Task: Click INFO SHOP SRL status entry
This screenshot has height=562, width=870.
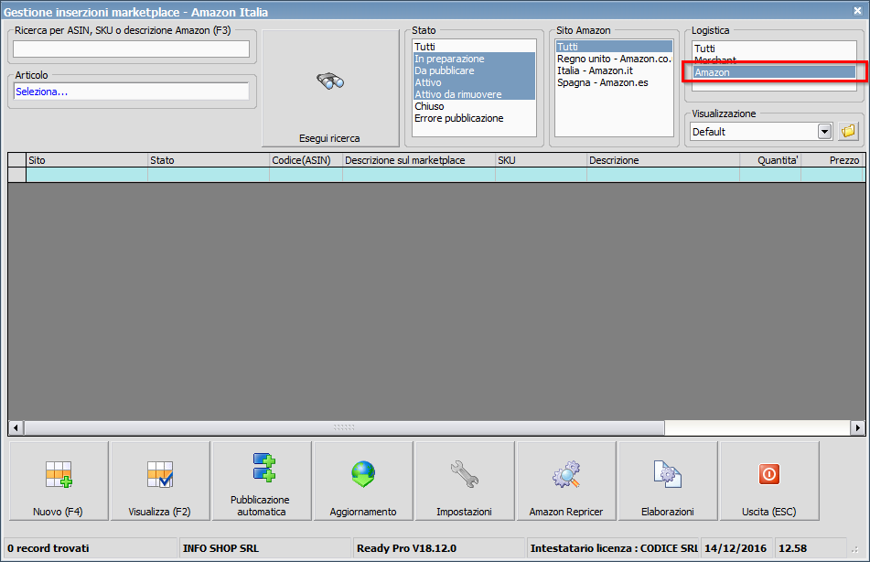Action: [220, 548]
